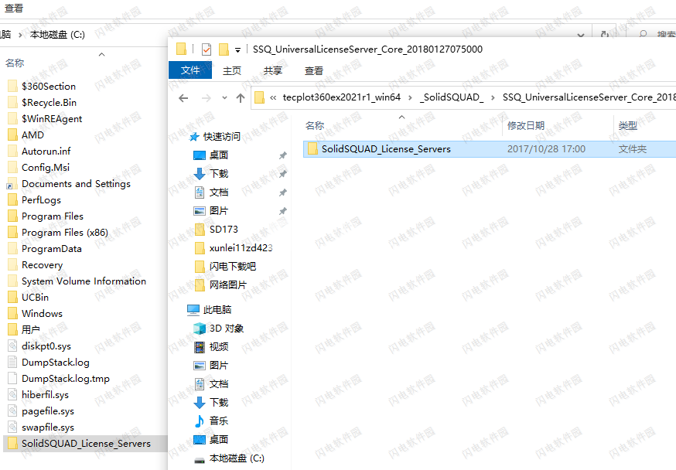The width and height of the screenshot is (676, 470).
Task: Select 快速访问 in navigation pane
Action: pos(215,137)
